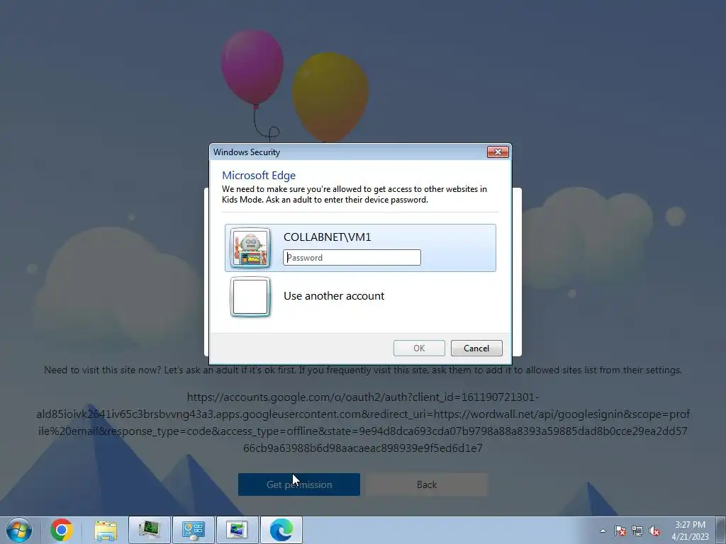Open the Windows Start menu orb
Image resolution: width=726 pixels, height=544 pixels.
point(19,530)
